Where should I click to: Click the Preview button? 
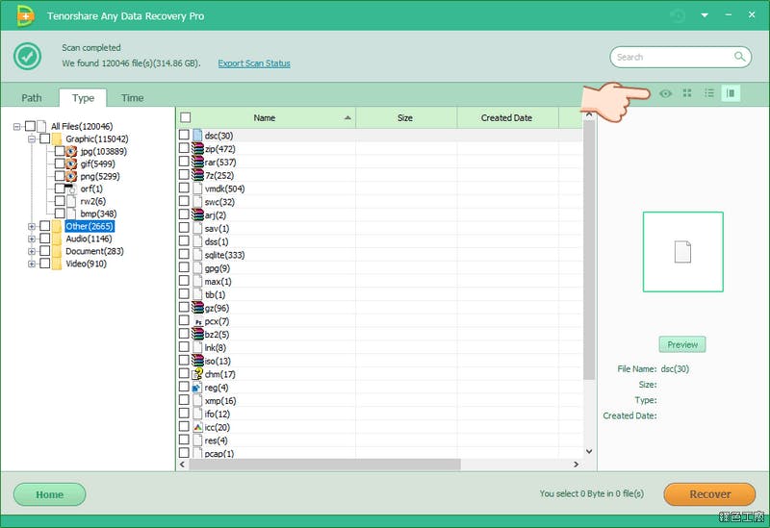coord(682,344)
